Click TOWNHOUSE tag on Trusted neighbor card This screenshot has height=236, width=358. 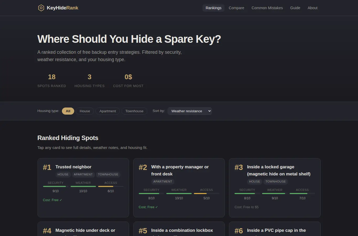point(108,174)
